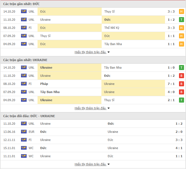The height and width of the screenshot is (169, 186).
Task: Click the orange H badge for Đức vs Tây Ban Nha
Action: coord(181,44)
